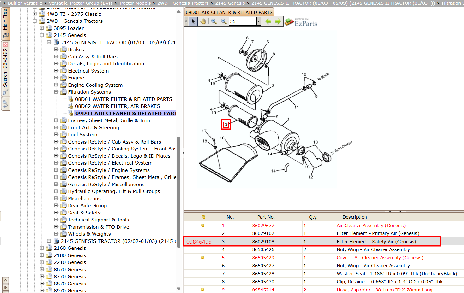The width and height of the screenshot is (464, 293).
Task: Open the new search magnifier tab
Action: [5, 103]
